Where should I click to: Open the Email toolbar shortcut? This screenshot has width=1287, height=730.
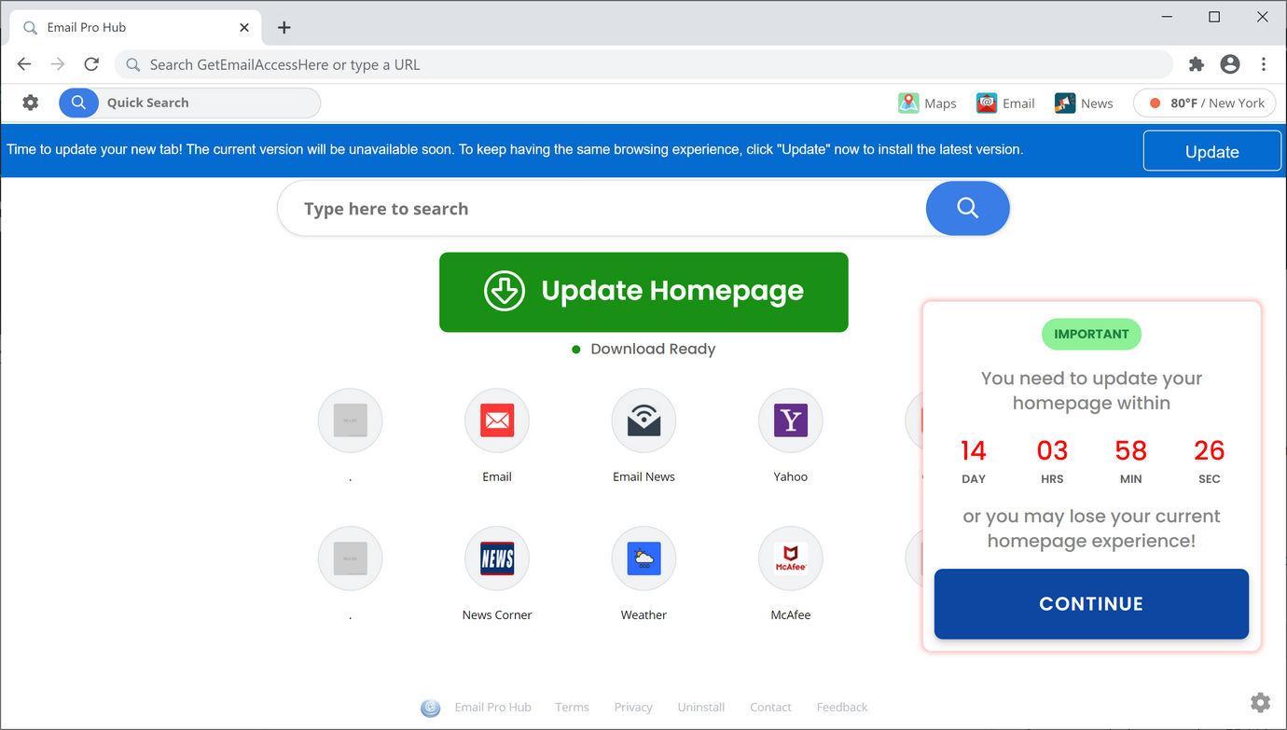[1005, 103]
